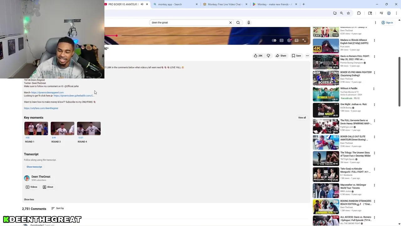Open options for Davis vs Romero FULL FIGHT

point(374,56)
